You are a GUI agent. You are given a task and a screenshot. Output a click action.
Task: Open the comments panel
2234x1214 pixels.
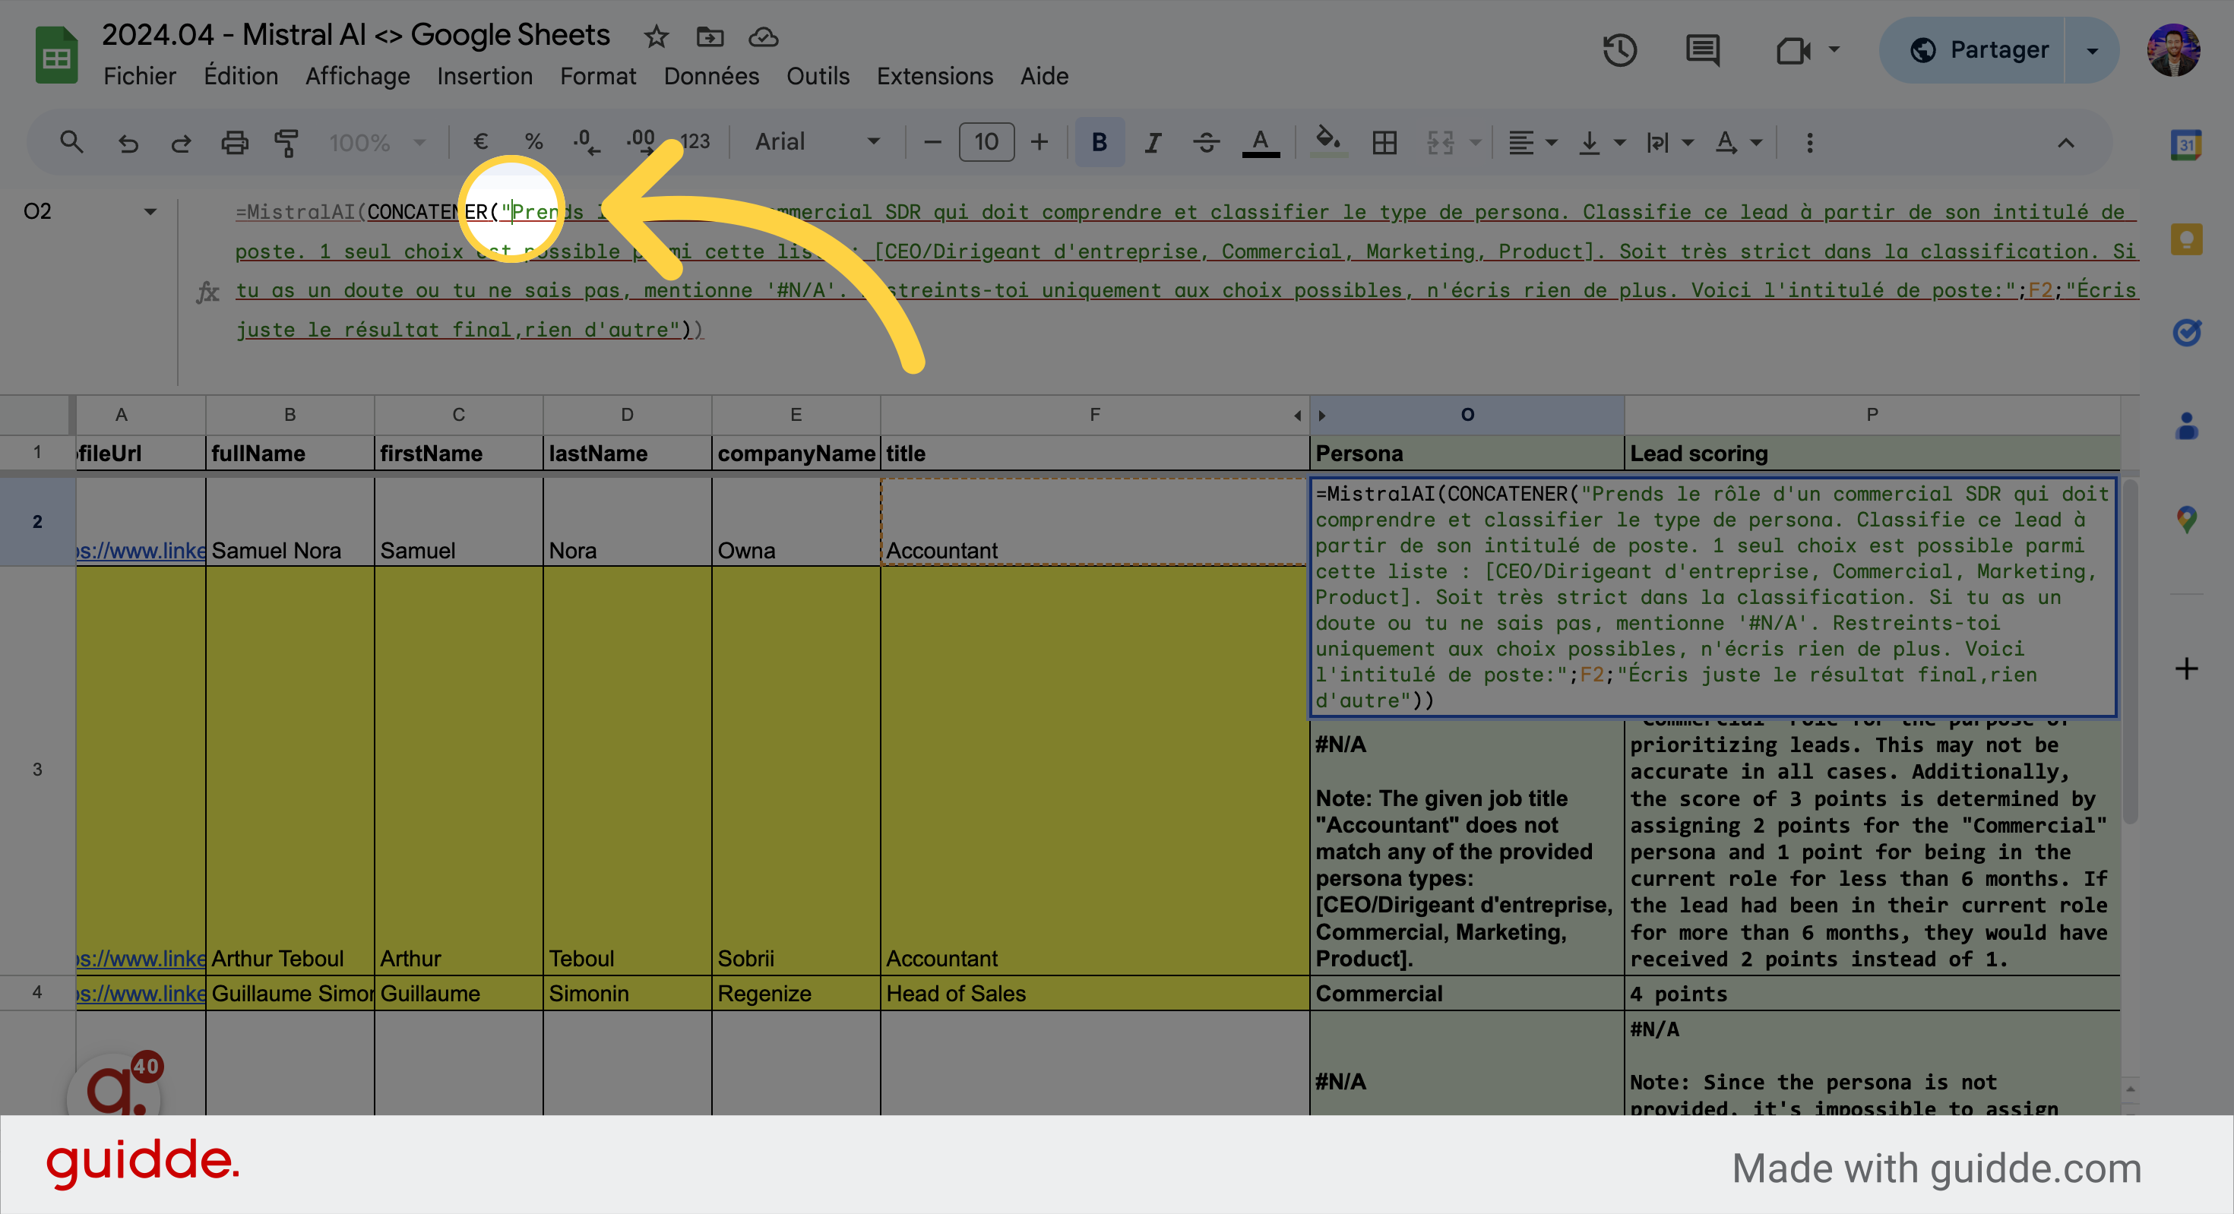click(x=1702, y=50)
